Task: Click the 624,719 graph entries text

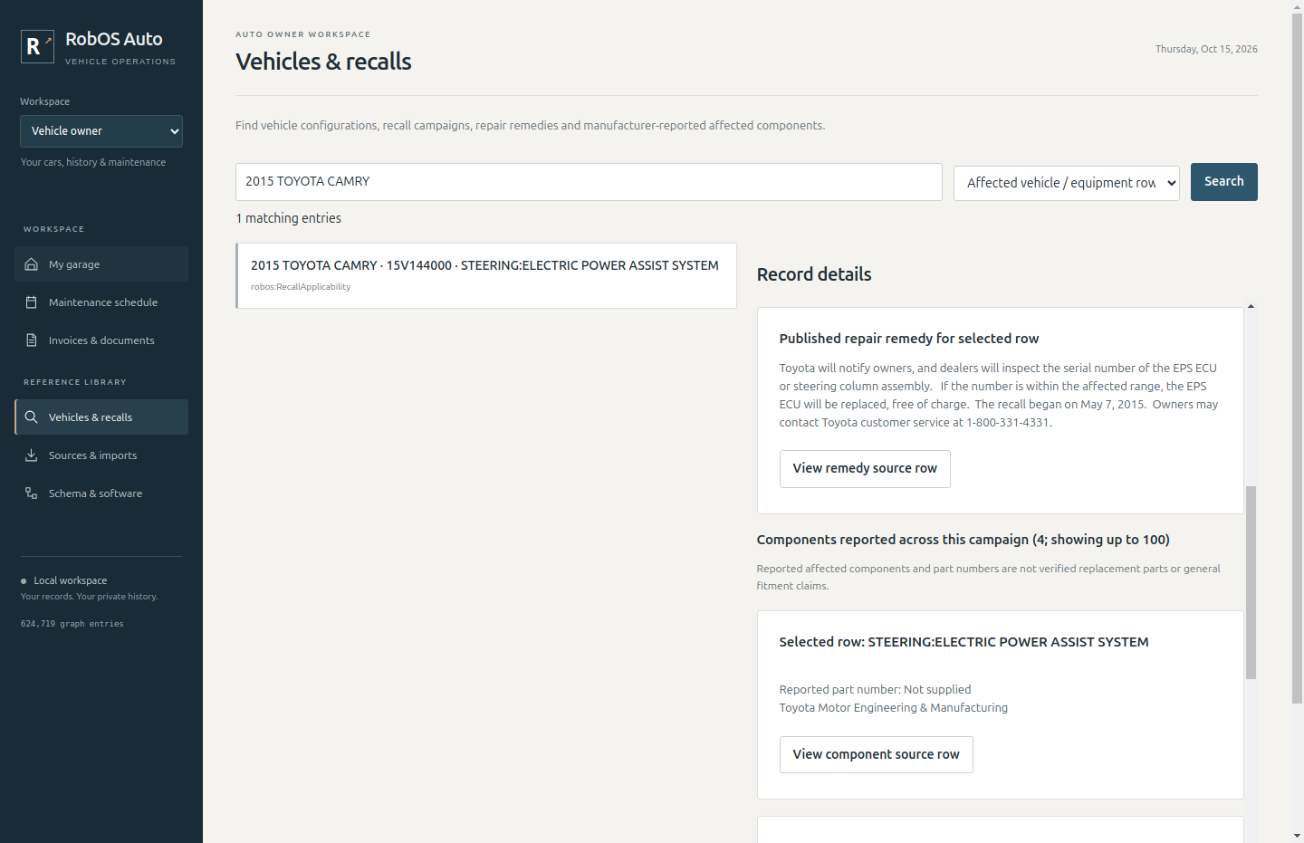Action: [x=72, y=624]
